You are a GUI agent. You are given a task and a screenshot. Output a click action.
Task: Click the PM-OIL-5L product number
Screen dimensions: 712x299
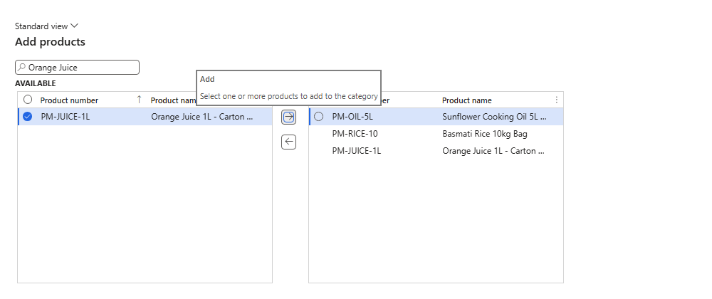coord(352,117)
